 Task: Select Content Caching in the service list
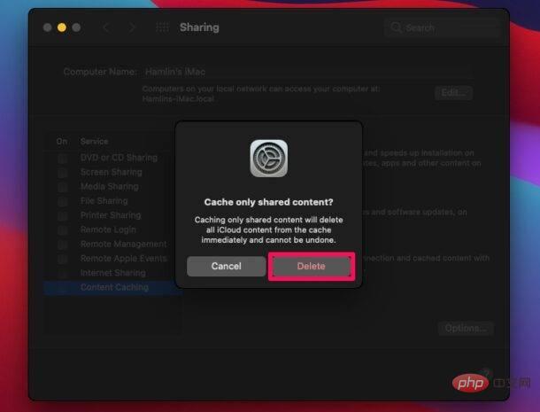(114, 287)
